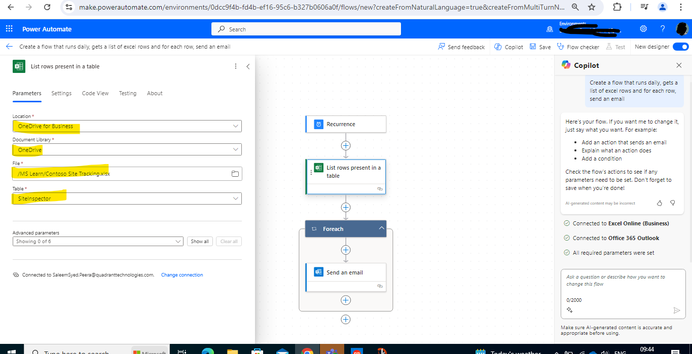The width and height of the screenshot is (692, 354).
Task: Switch to the Settings tab
Action: (61, 93)
